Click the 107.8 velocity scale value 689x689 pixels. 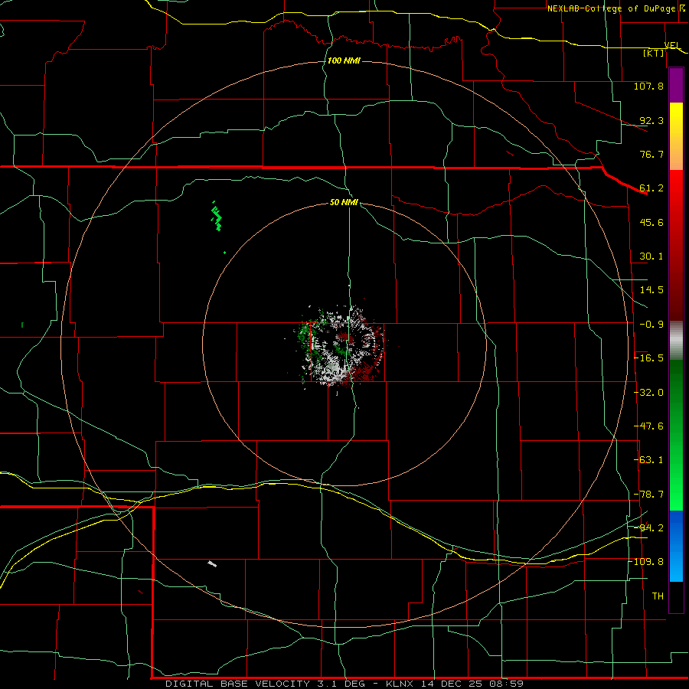[648, 86]
